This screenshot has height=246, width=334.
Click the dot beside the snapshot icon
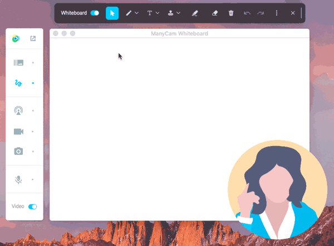click(x=33, y=152)
